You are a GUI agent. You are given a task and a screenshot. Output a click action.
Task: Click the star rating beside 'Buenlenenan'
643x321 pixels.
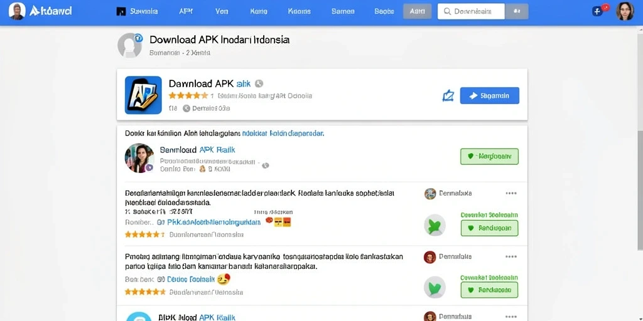point(144,234)
